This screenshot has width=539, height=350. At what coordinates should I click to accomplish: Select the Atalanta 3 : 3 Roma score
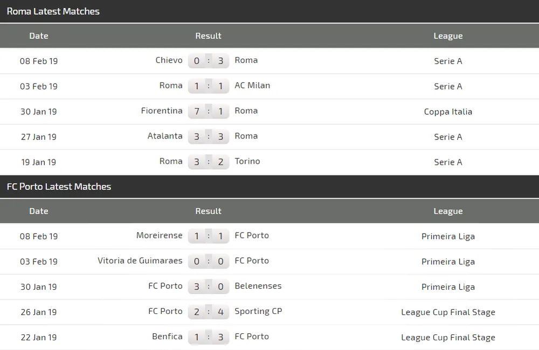(x=209, y=137)
